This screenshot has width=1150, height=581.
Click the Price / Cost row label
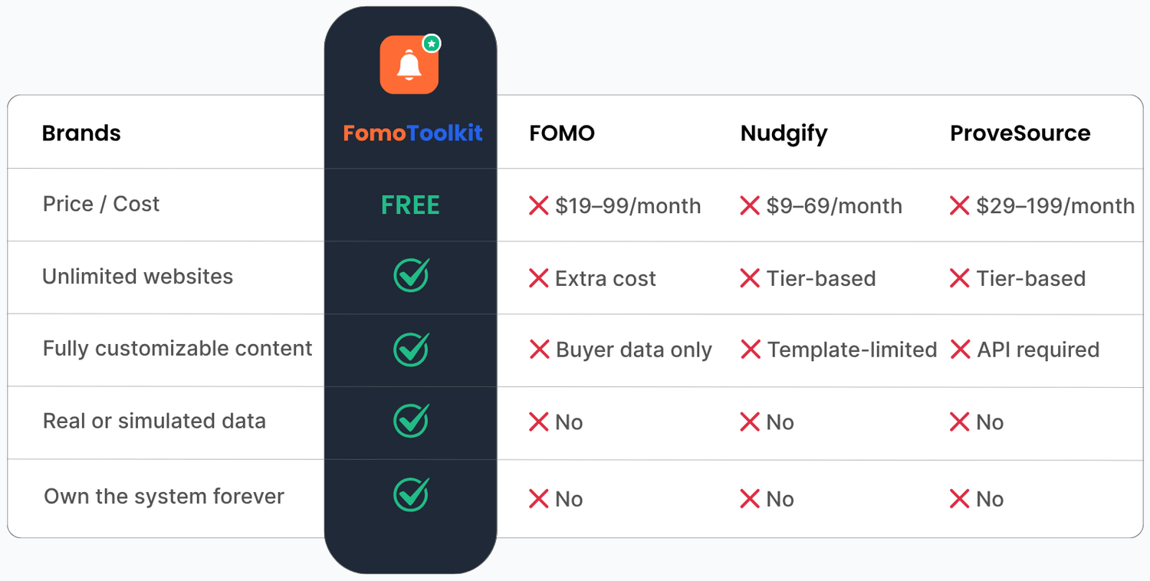click(x=101, y=204)
